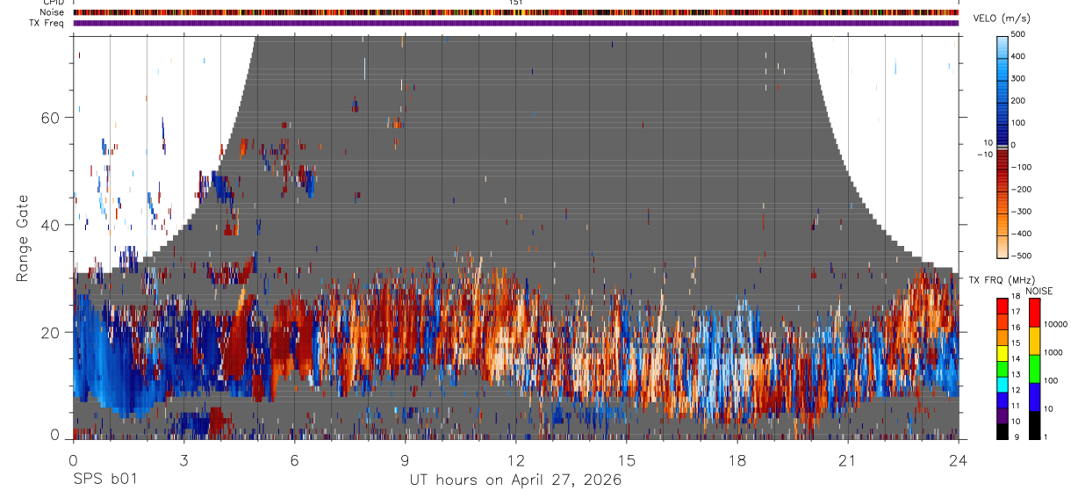Click the 'NOISE' legend title
The width and height of the screenshot is (1078, 498).
pyautogui.click(x=1038, y=291)
